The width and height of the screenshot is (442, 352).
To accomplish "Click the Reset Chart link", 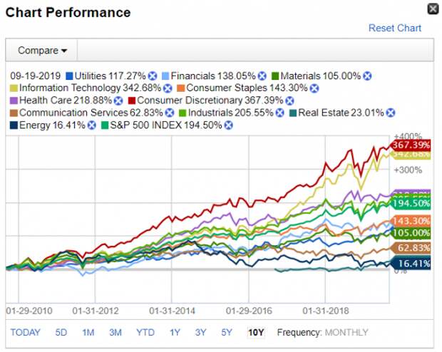I will 395,28.
